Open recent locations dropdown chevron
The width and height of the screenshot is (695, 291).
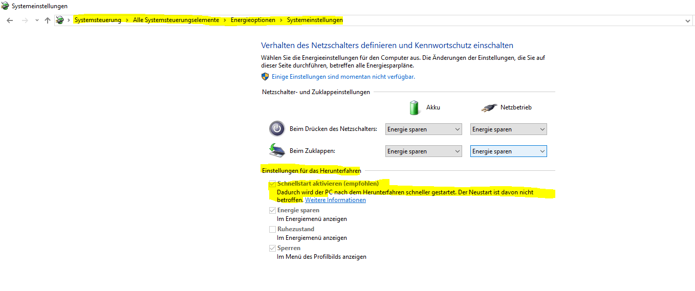coord(36,20)
